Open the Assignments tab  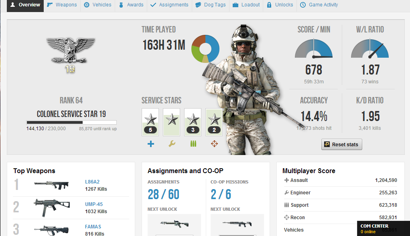pos(169,5)
